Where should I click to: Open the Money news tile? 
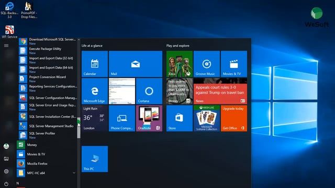coord(180,91)
